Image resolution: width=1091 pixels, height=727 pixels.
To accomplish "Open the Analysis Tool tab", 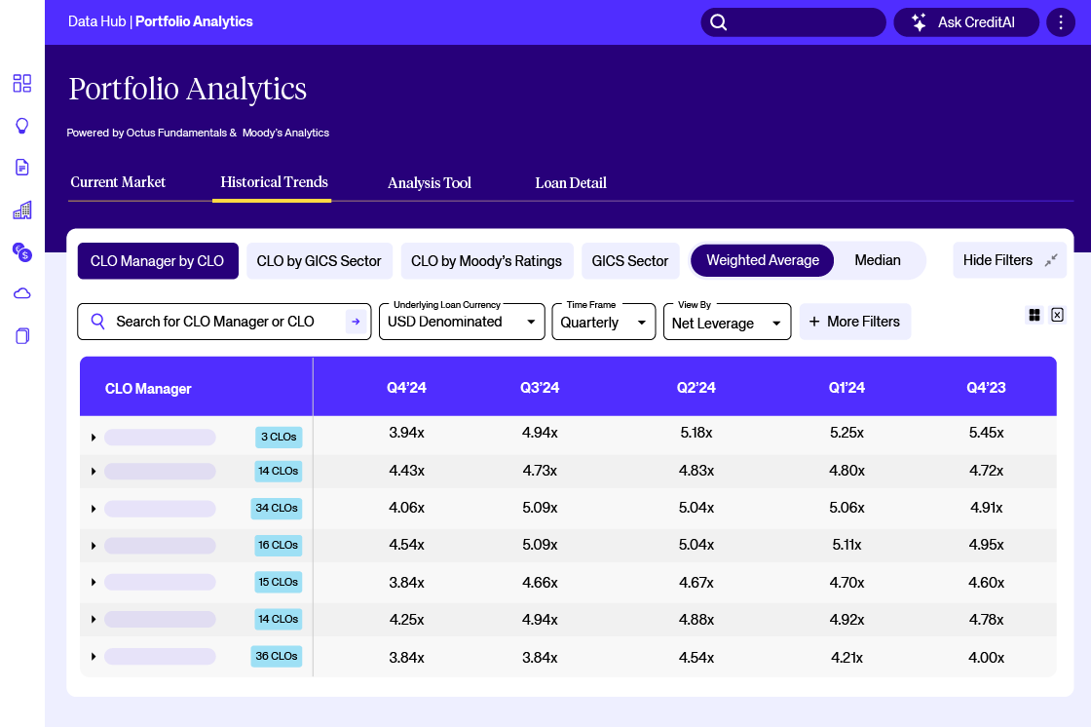I will [x=430, y=183].
